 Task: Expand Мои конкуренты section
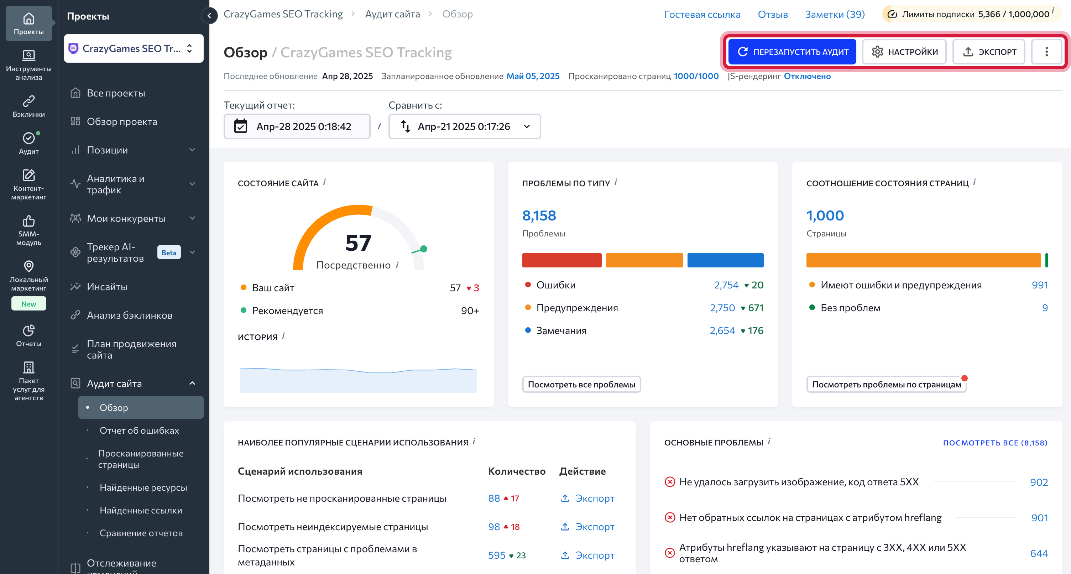[192, 218]
